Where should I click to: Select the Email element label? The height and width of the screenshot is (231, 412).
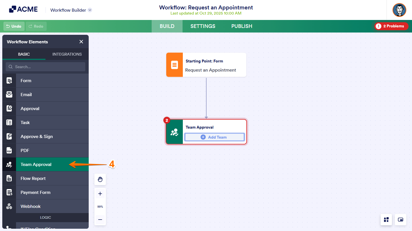[26, 95]
